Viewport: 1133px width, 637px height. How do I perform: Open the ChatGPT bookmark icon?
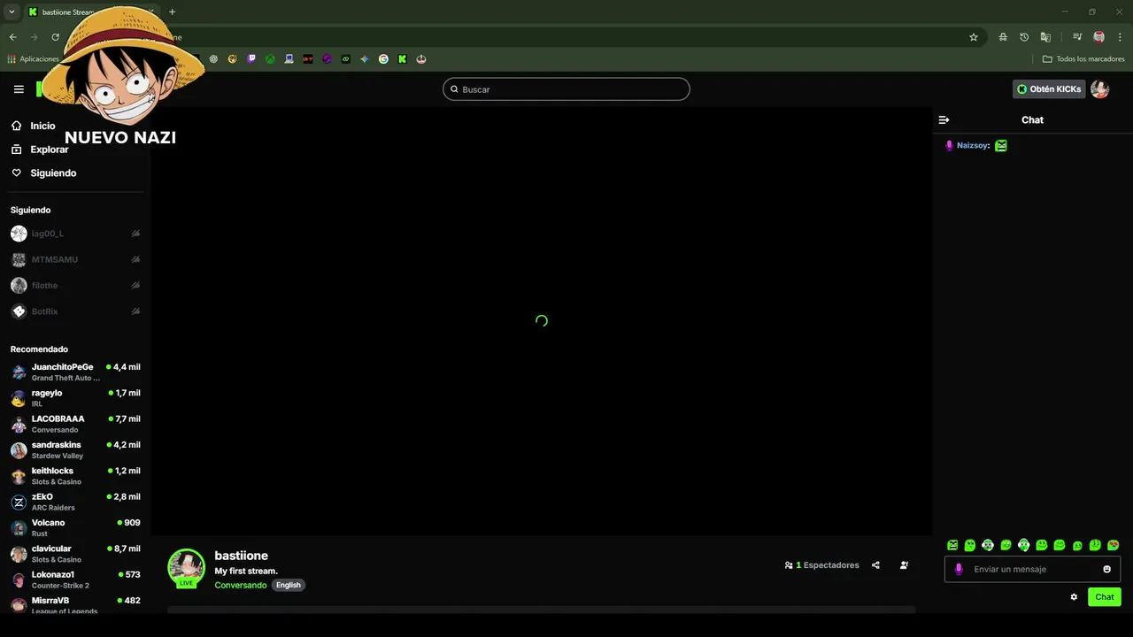213,59
